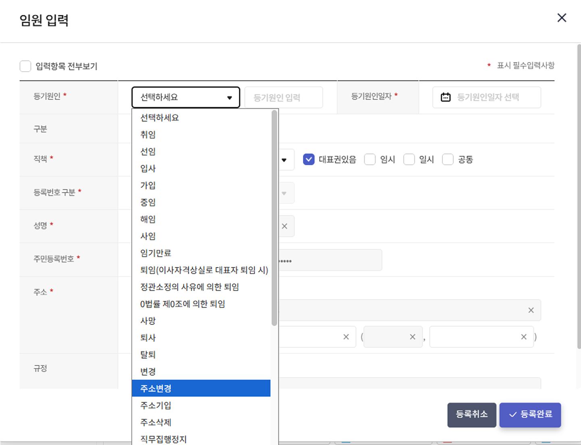581x445 pixels.
Task: Clear the 성명 field with X
Action: (284, 226)
